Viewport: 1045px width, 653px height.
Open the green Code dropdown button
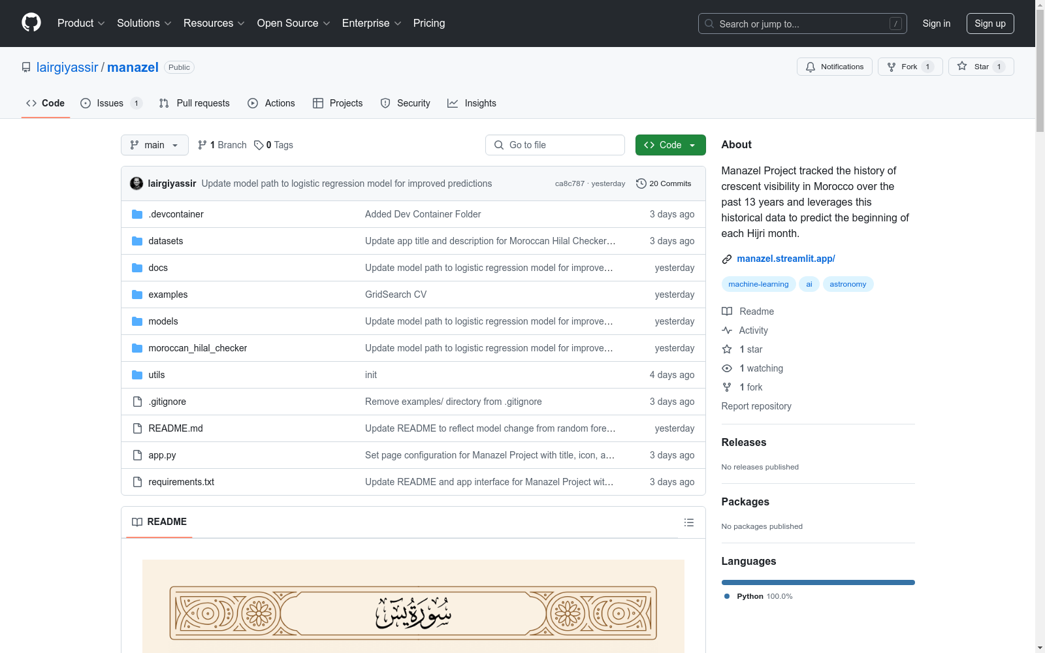[671, 145]
